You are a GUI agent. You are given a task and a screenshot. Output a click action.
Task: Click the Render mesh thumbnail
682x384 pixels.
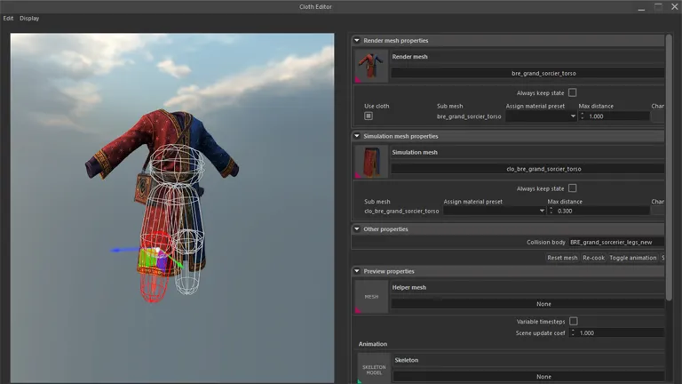371,66
